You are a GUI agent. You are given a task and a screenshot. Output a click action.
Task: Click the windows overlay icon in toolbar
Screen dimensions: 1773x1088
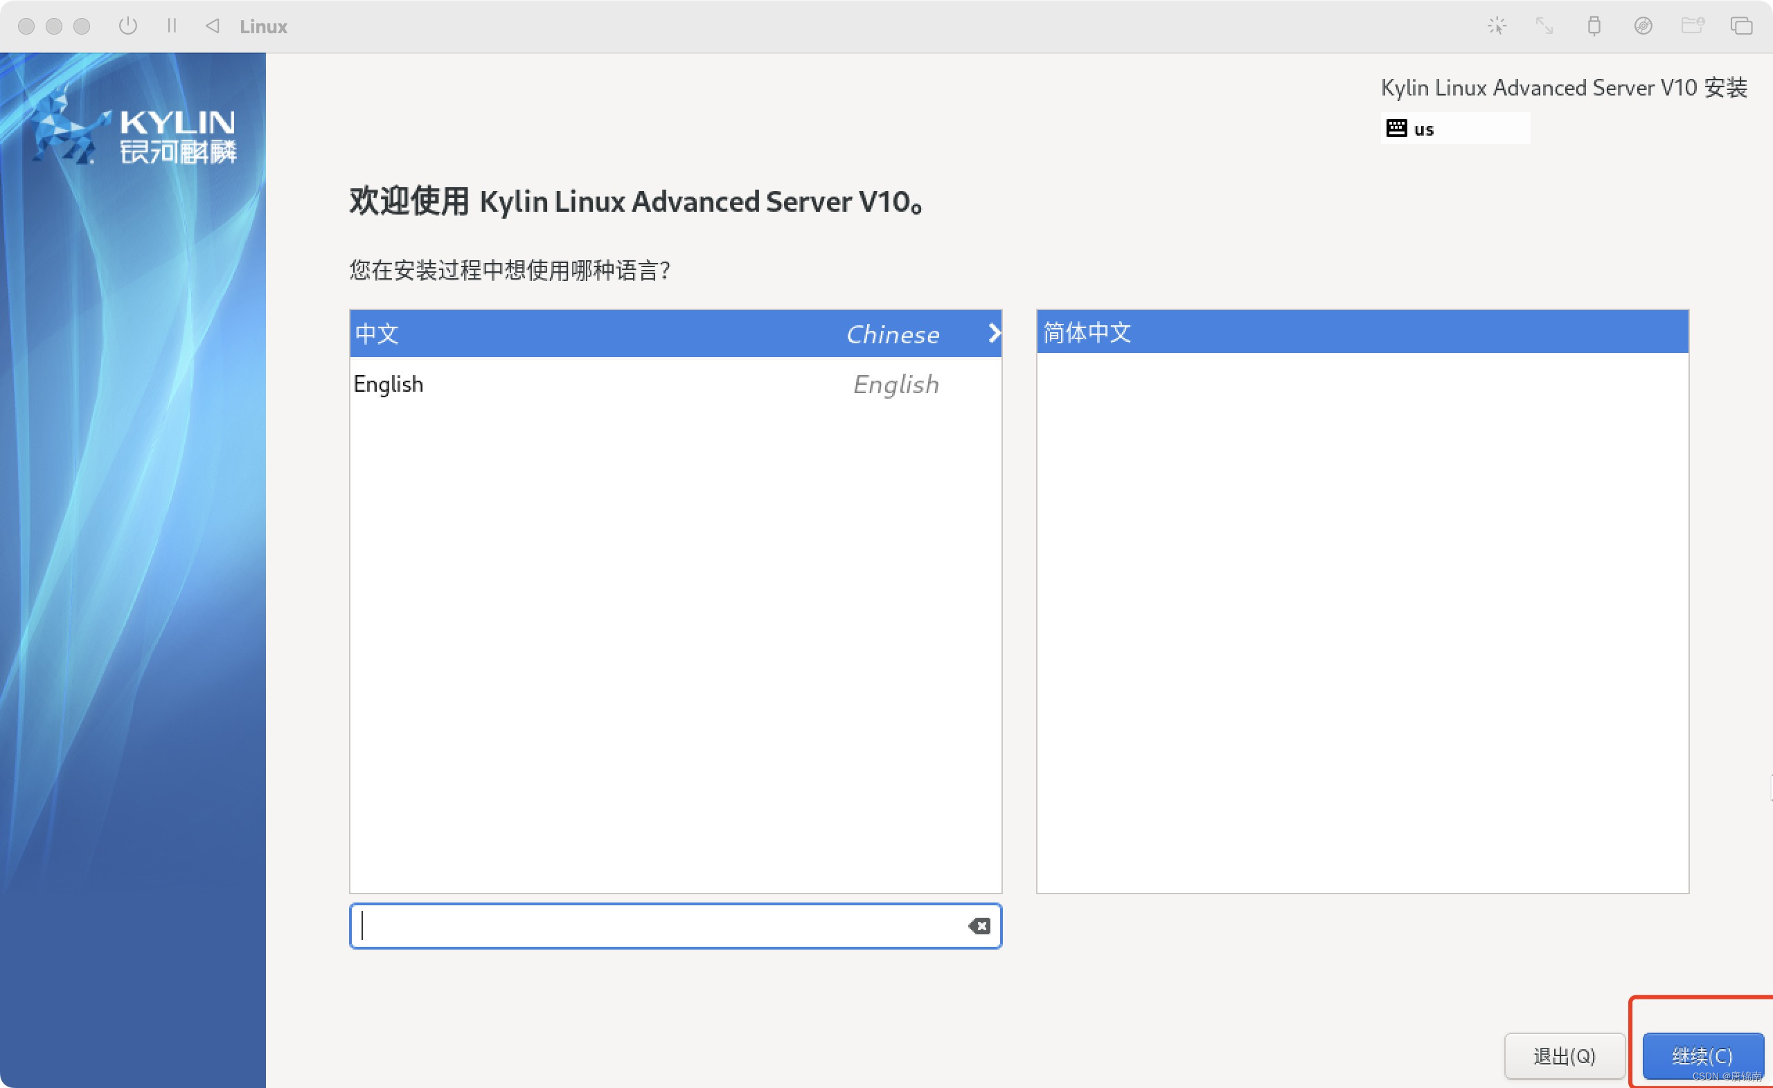1741,26
